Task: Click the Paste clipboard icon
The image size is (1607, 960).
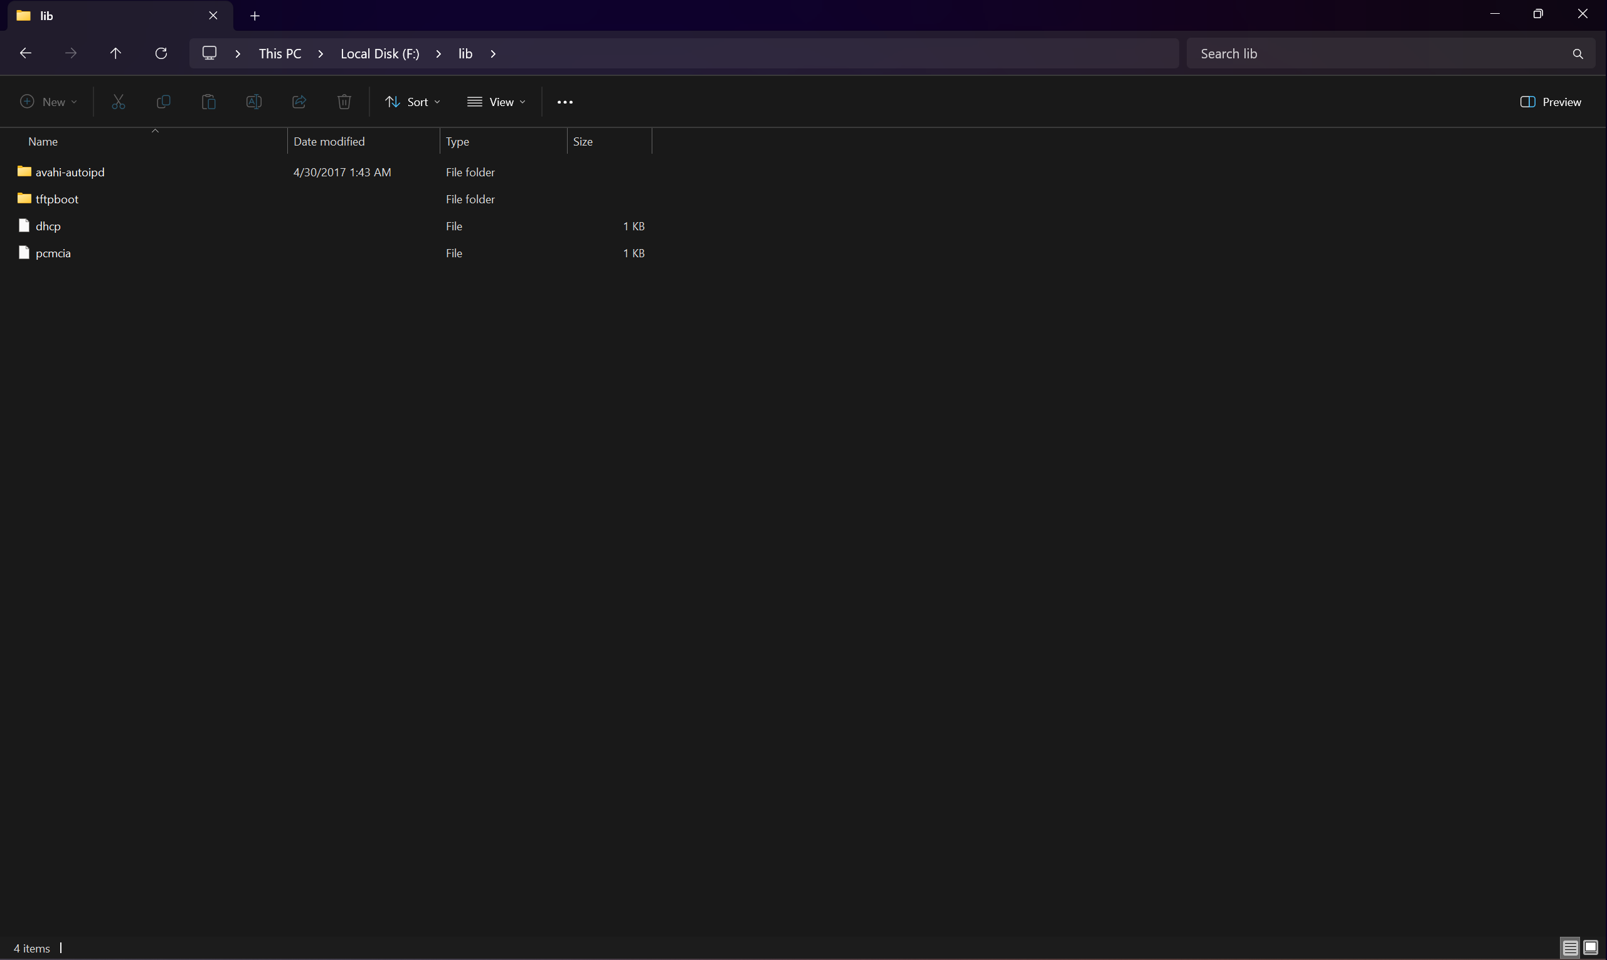Action: point(208,102)
